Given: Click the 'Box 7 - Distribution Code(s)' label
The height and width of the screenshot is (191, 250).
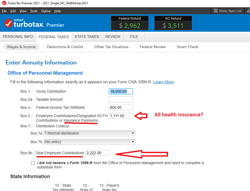Looking at the screenshot, I should pyautogui.click(x=45, y=126).
